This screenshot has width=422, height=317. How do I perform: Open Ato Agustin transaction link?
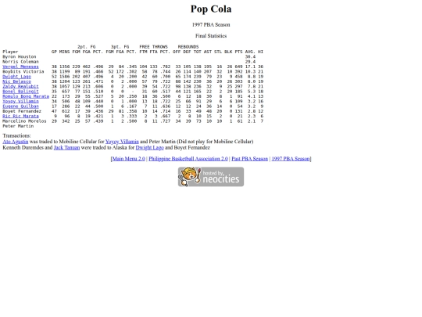pyautogui.click(x=16, y=142)
